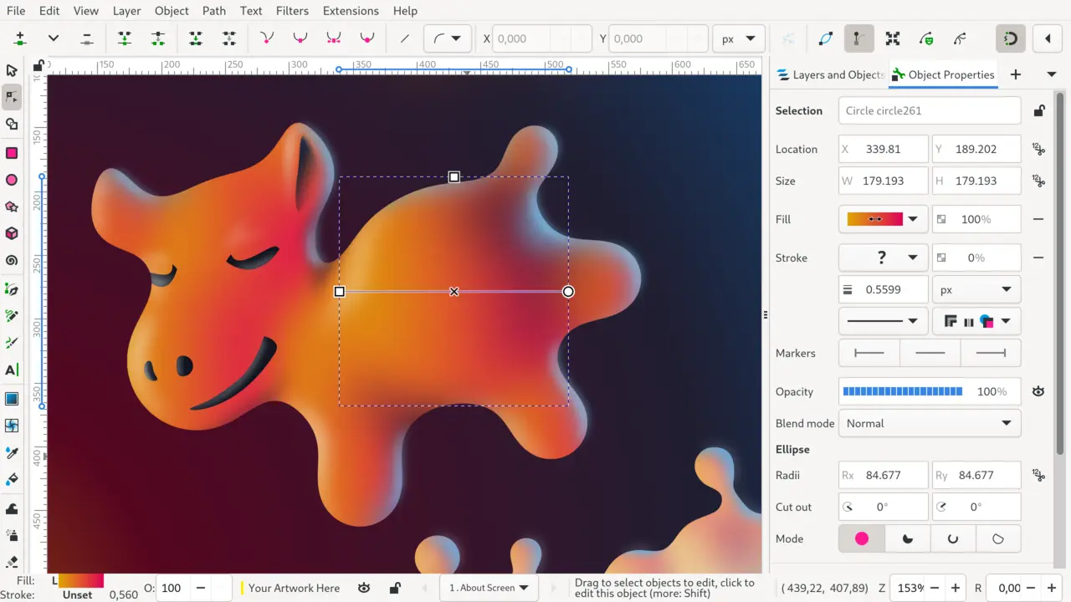
Task: Select the Calligraphy tool
Action: 12,343
